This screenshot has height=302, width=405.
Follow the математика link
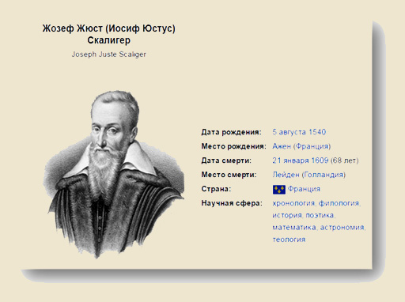294,228
